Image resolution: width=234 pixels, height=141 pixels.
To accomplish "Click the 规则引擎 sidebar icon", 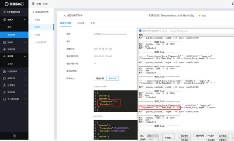I will point(4,78).
